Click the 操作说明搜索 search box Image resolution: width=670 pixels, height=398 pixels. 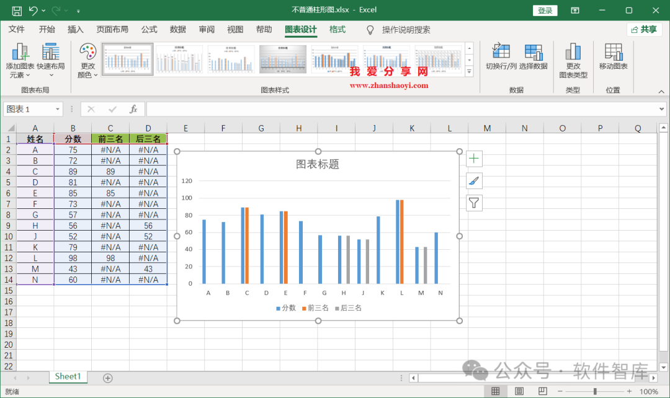406,30
